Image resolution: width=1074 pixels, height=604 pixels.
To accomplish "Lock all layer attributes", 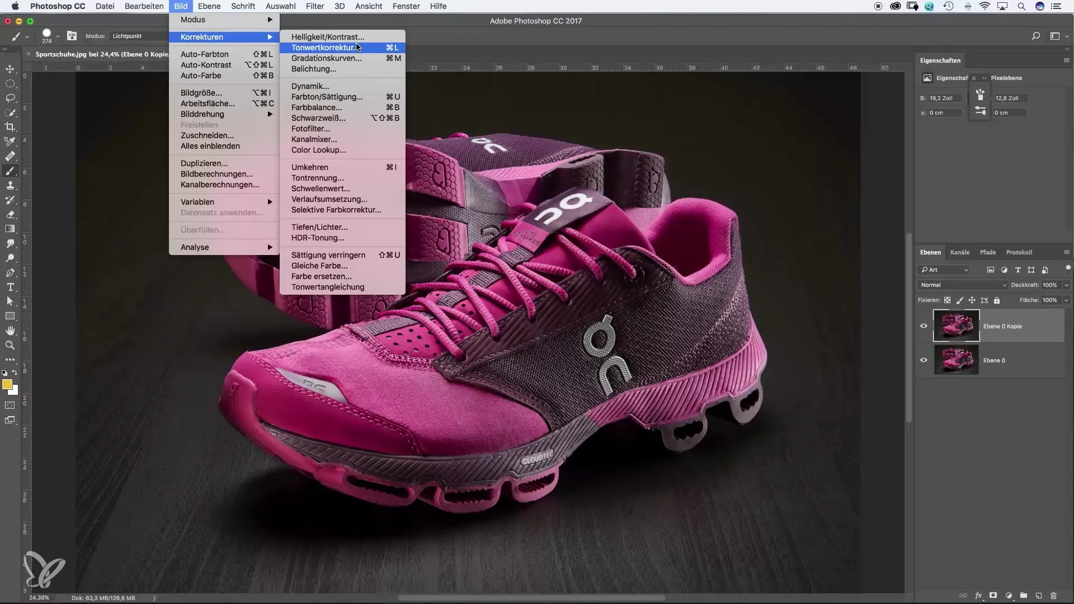I will 997,300.
